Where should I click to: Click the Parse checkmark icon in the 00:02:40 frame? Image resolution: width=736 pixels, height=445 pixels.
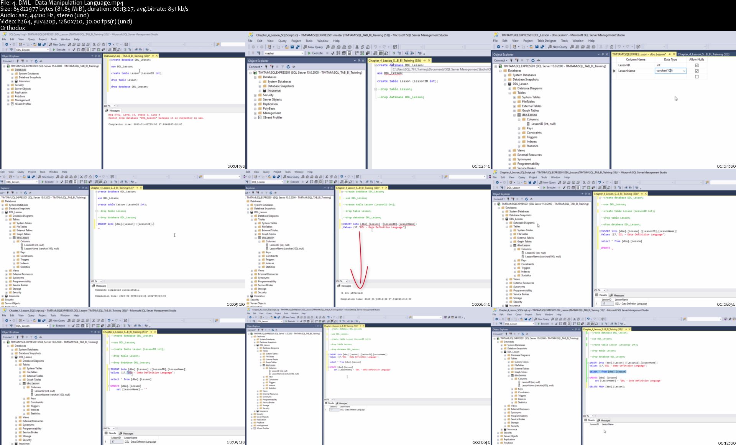[333, 53]
